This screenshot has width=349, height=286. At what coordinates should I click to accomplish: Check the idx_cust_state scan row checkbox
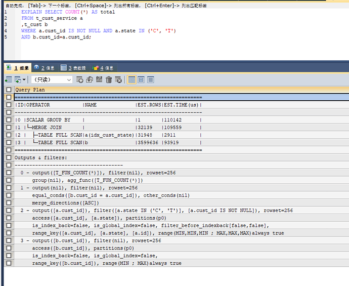coord(9,135)
